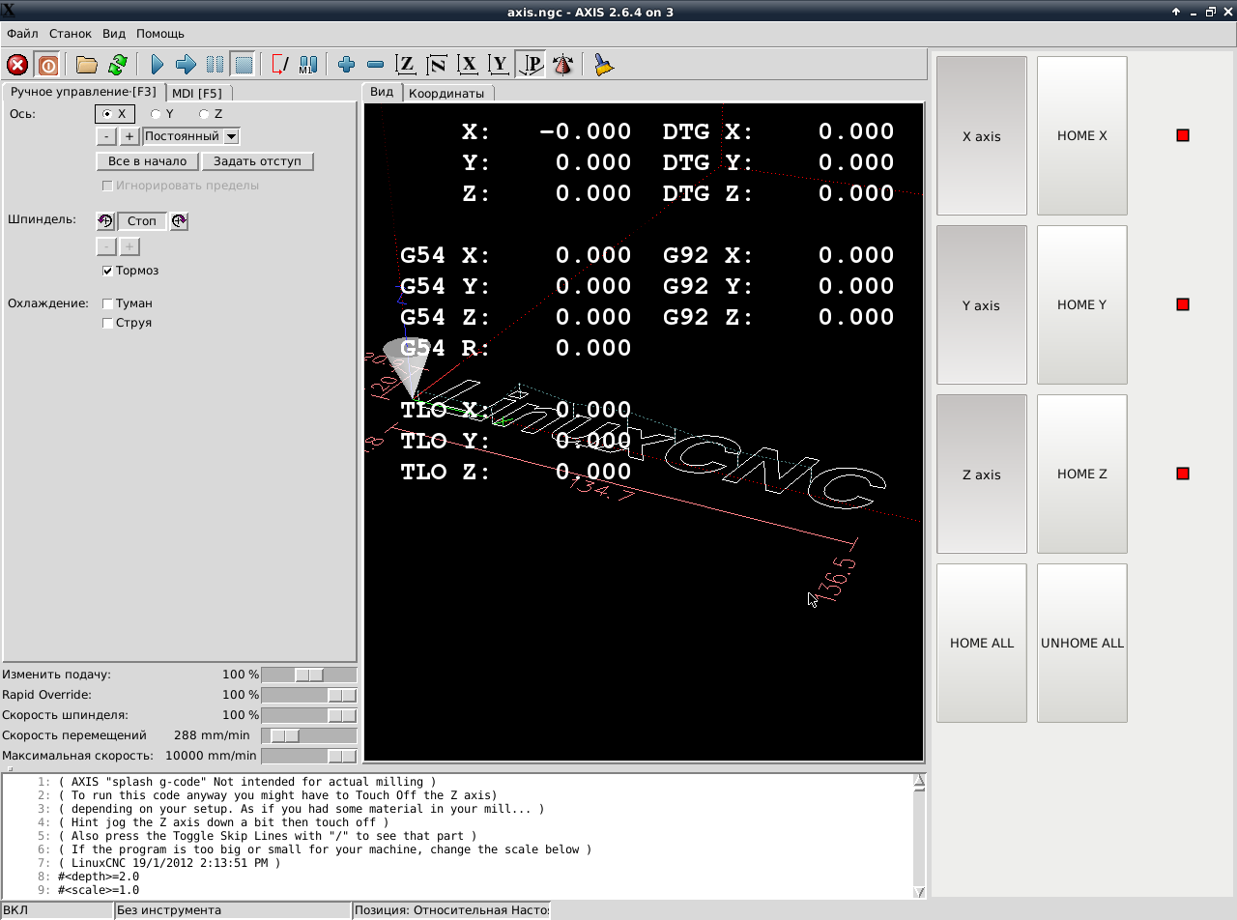Switch to the MDI [F5] tab
This screenshot has height=920, width=1237.
pos(197,93)
